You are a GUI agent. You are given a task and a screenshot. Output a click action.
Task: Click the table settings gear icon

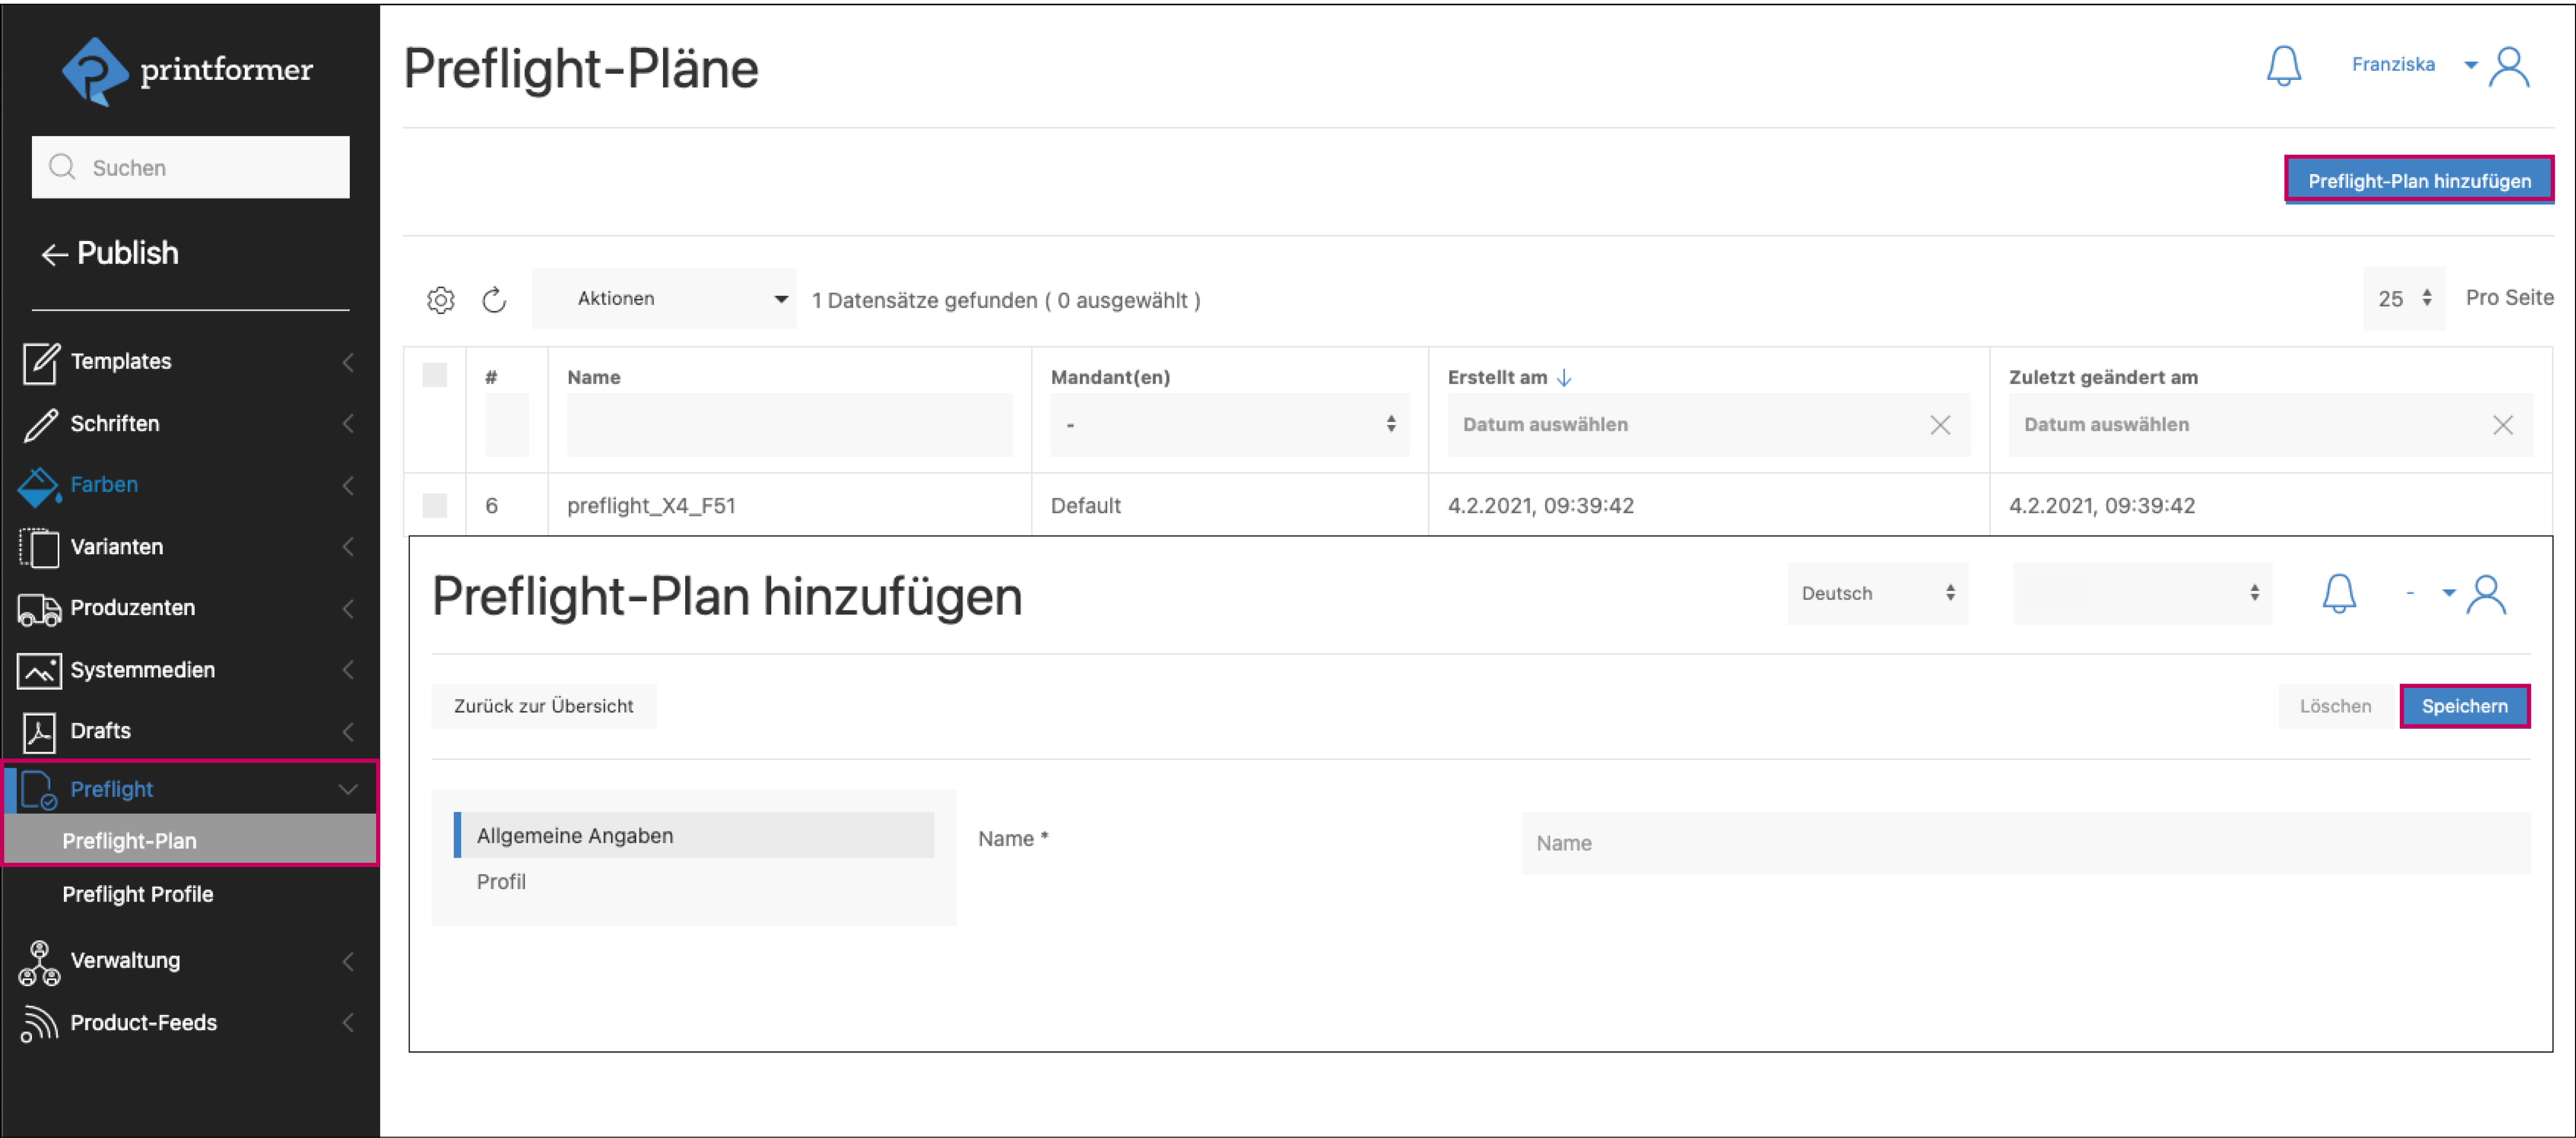click(x=440, y=300)
